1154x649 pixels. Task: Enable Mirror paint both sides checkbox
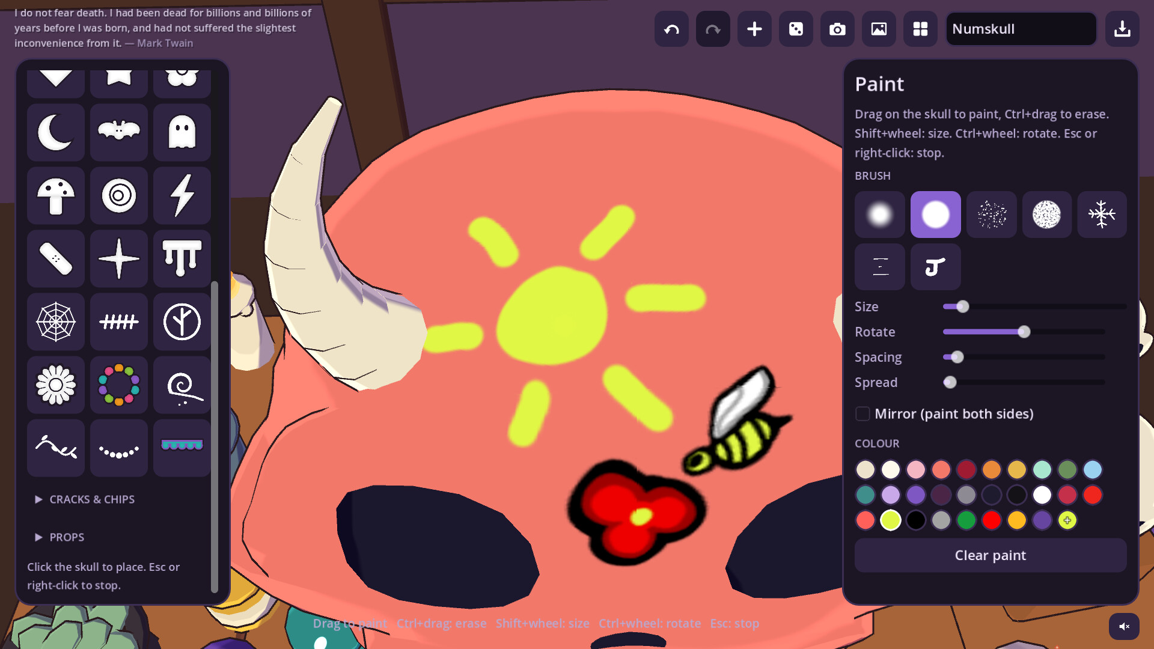(862, 413)
